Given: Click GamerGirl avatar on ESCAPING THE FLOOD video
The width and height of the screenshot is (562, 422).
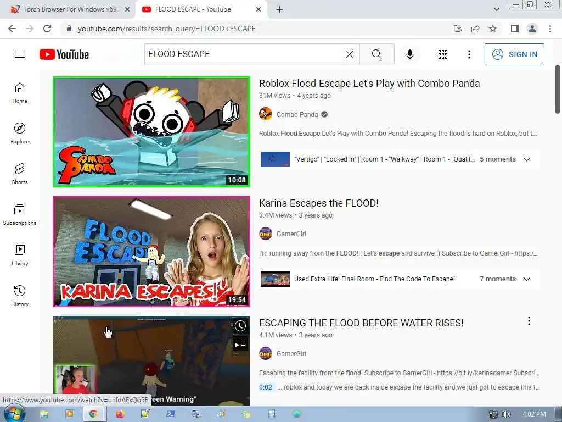Looking at the screenshot, I should coord(266,353).
